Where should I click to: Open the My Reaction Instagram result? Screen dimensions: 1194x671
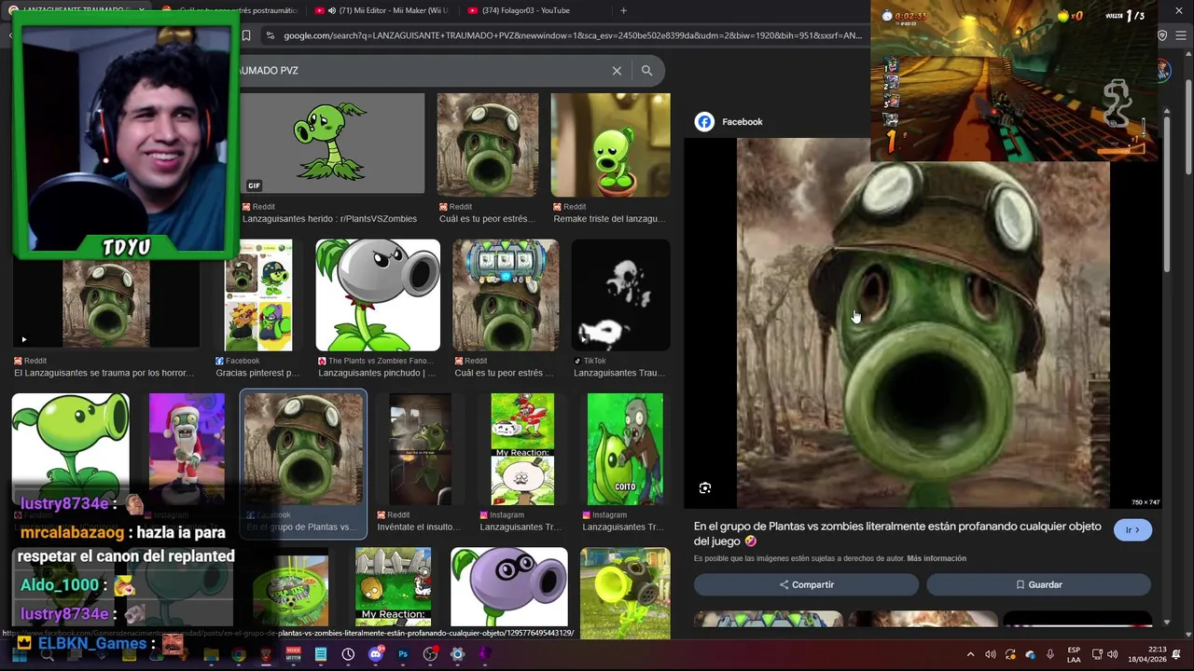[522, 448]
